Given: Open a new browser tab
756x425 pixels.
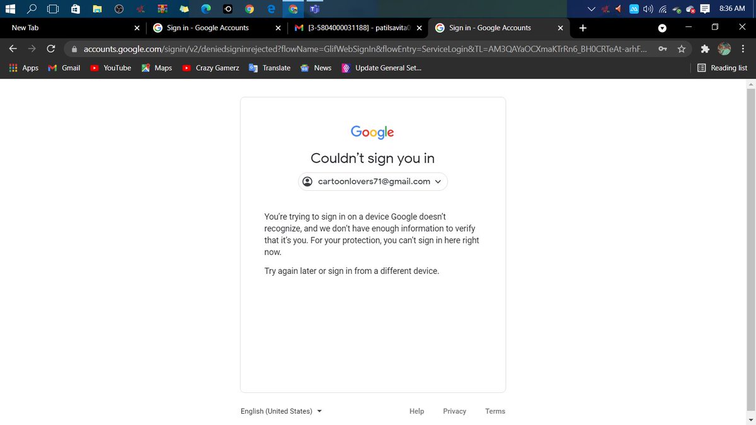Looking at the screenshot, I should pos(583,28).
